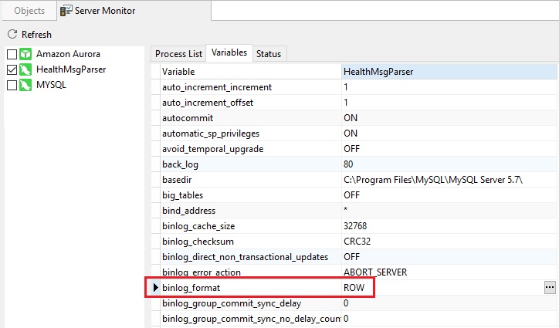Select the basedir variable row
The height and width of the screenshot is (328, 559).
(354, 180)
